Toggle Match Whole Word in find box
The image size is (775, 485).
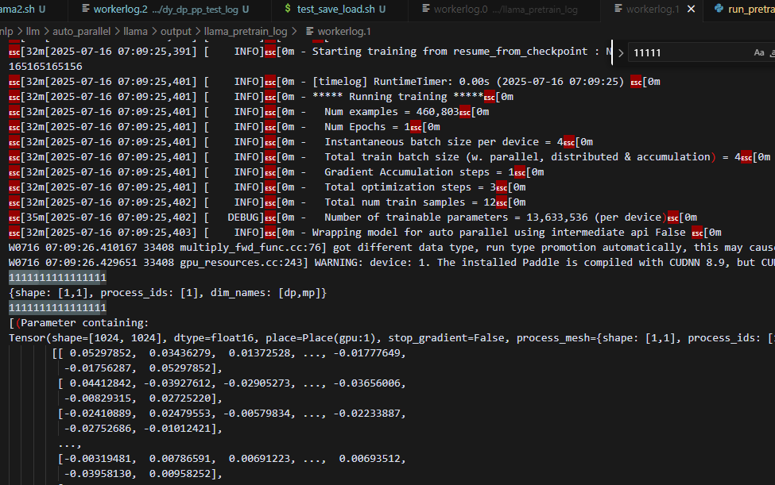coord(773,52)
